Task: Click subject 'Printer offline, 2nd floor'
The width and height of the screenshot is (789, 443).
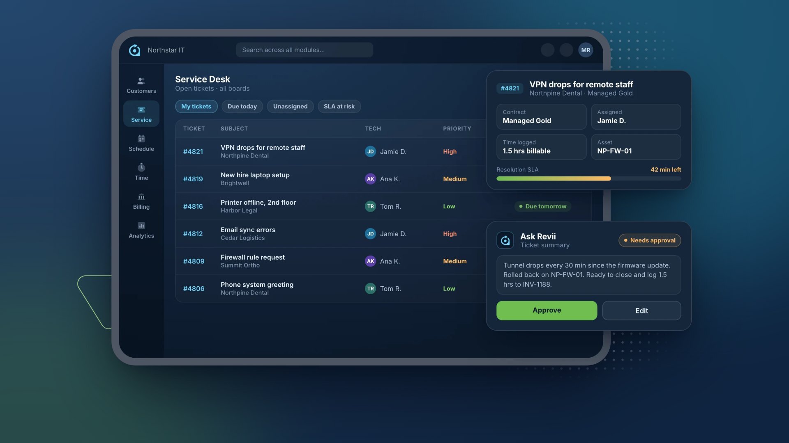Action: pos(258,203)
